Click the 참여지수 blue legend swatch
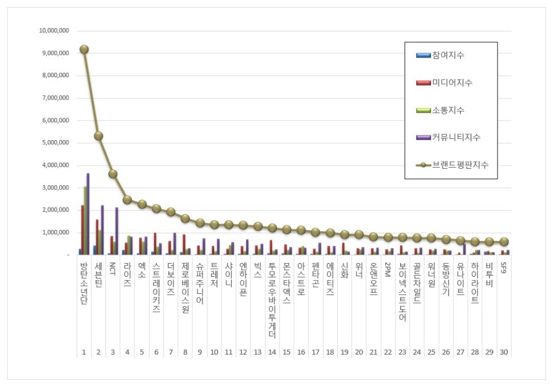553x386 pixels. click(423, 55)
